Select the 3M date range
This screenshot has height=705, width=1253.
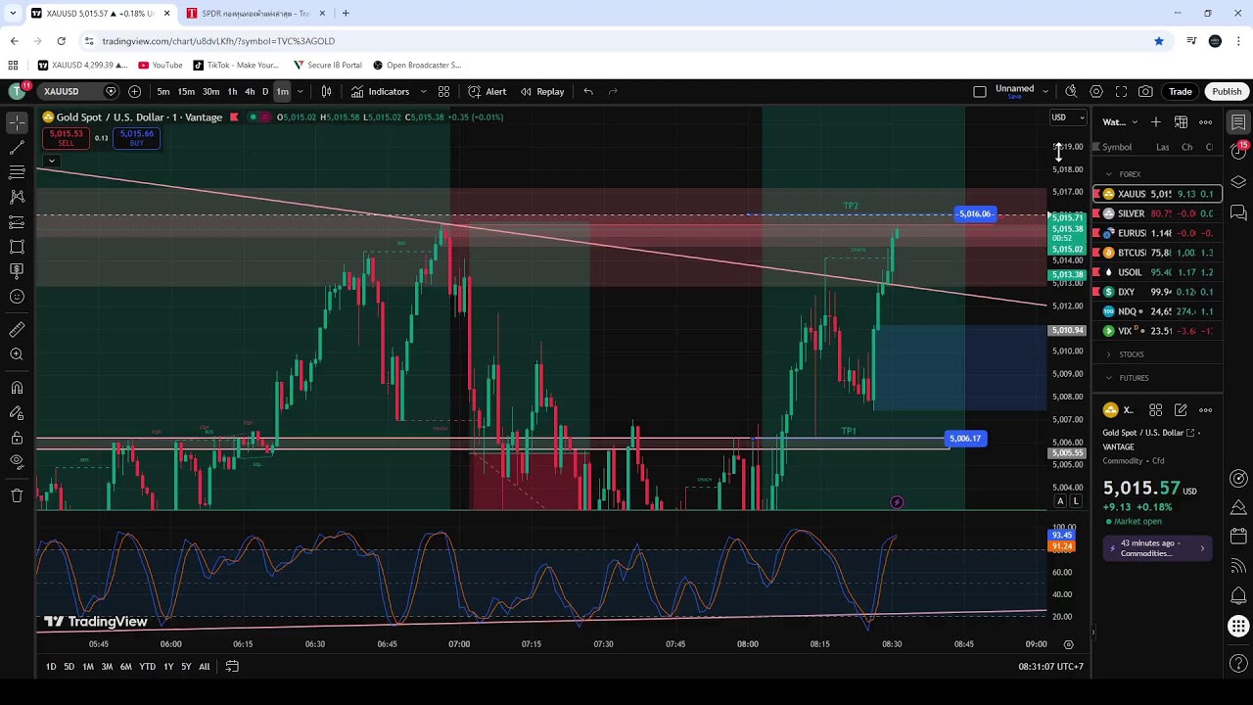pyautogui.click(x=107, y=666)
